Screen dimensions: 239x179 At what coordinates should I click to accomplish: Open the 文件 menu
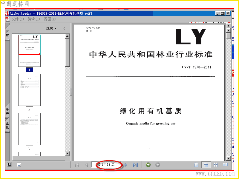pos(18,19)
